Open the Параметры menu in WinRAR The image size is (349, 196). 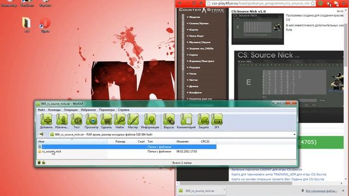coord(107,110)
